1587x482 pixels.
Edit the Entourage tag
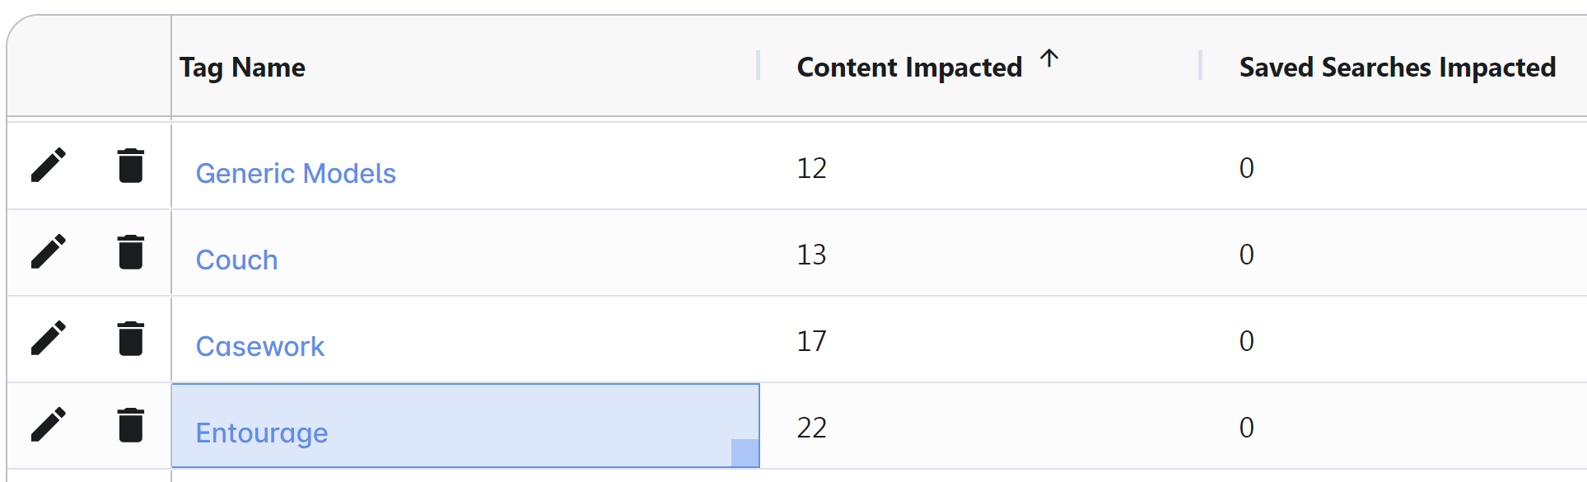pos(49,424)
